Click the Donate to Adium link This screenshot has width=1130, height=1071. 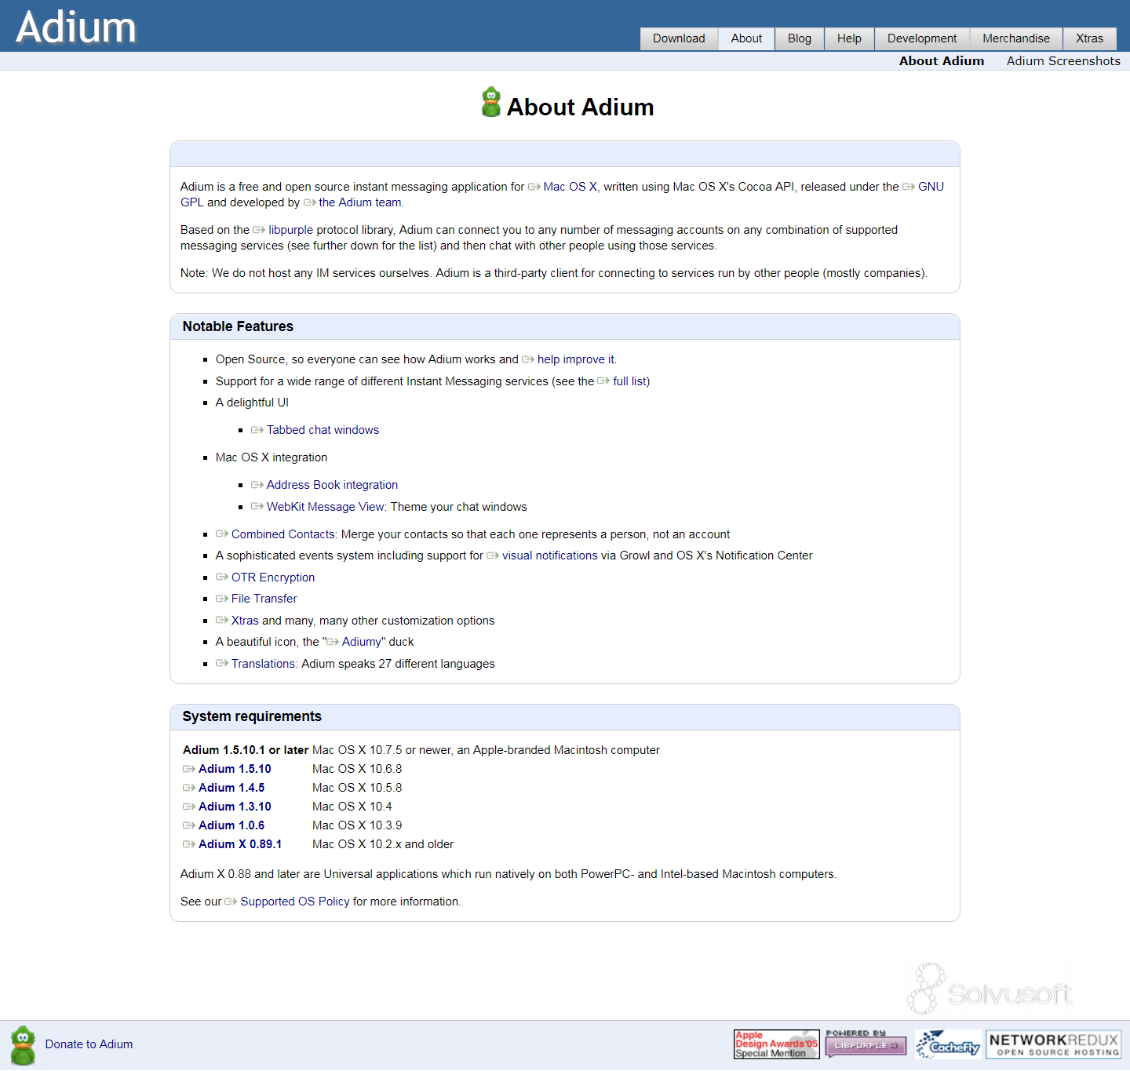(89, 1044)
